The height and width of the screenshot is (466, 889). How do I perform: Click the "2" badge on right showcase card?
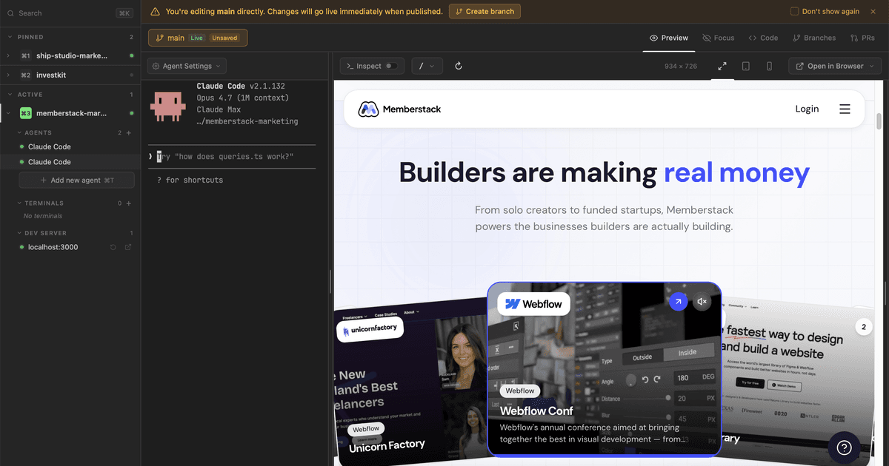click(x=863, y=326)
